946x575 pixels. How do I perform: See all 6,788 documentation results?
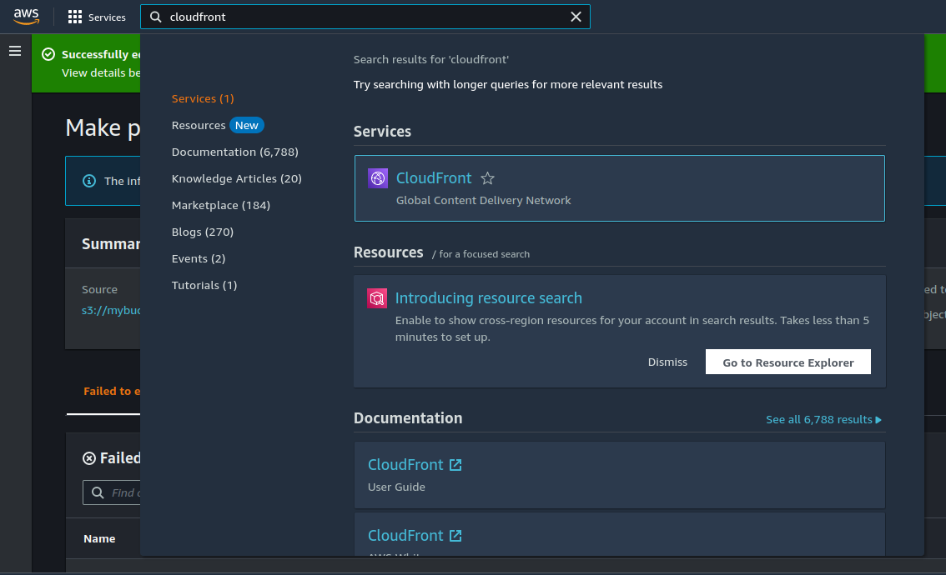tap(823, 419)
